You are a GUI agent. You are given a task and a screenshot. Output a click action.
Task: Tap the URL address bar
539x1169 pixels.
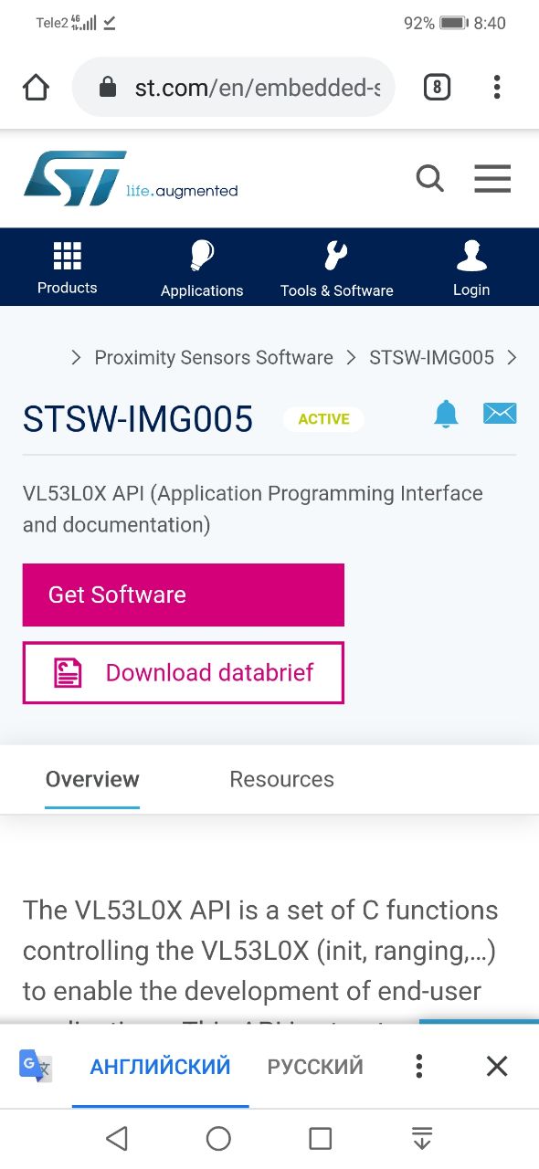click(234, 88)
